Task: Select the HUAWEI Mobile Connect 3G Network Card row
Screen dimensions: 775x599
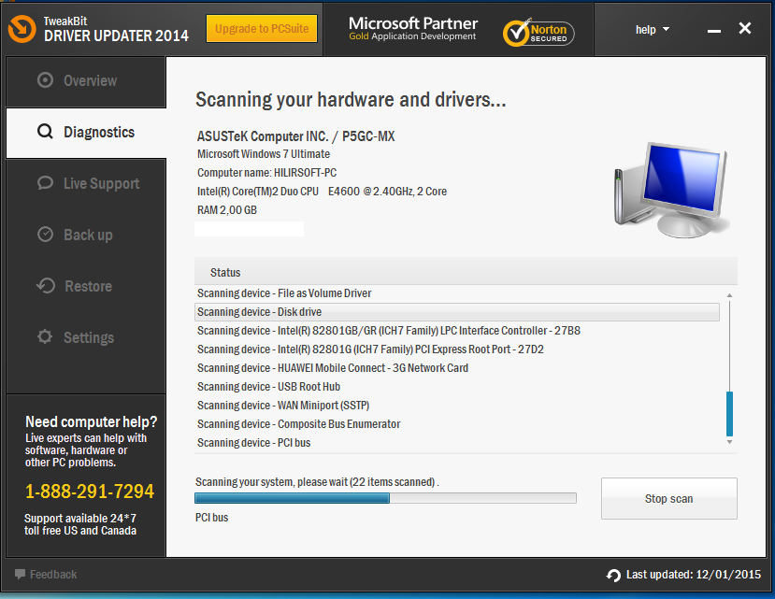Action: [457, 368]
